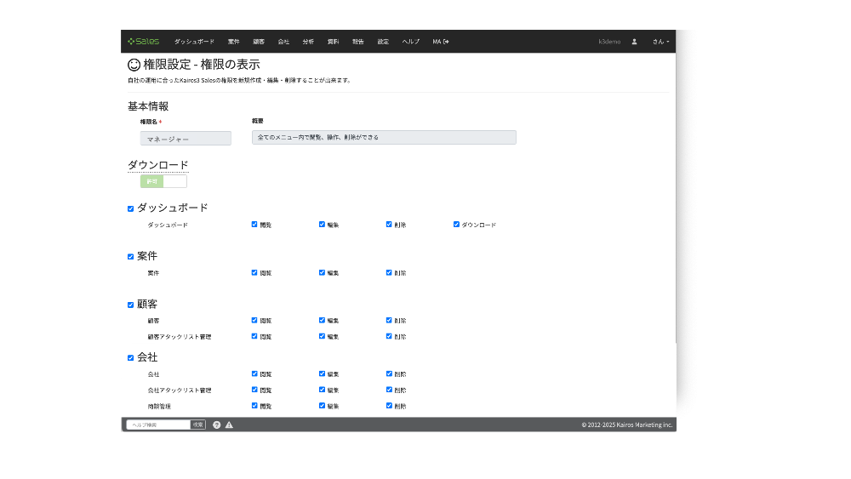The height and width of the screenshot is (479, 851).
Task: Click the 権限名 input field
Action: click(x=186, y=139)
